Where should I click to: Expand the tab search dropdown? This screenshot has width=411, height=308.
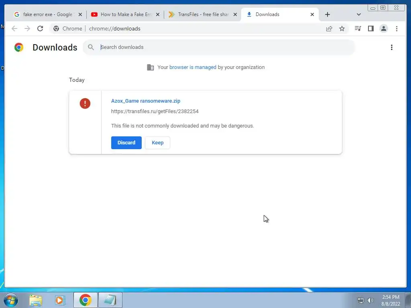(x=359, y=14)
